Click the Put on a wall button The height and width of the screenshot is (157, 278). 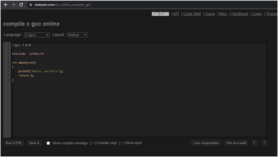click(236, 143)
